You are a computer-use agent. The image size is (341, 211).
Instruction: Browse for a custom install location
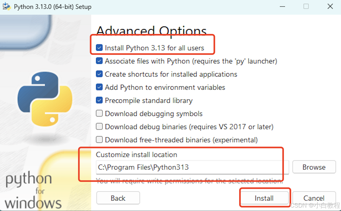(x=314, y=167)
